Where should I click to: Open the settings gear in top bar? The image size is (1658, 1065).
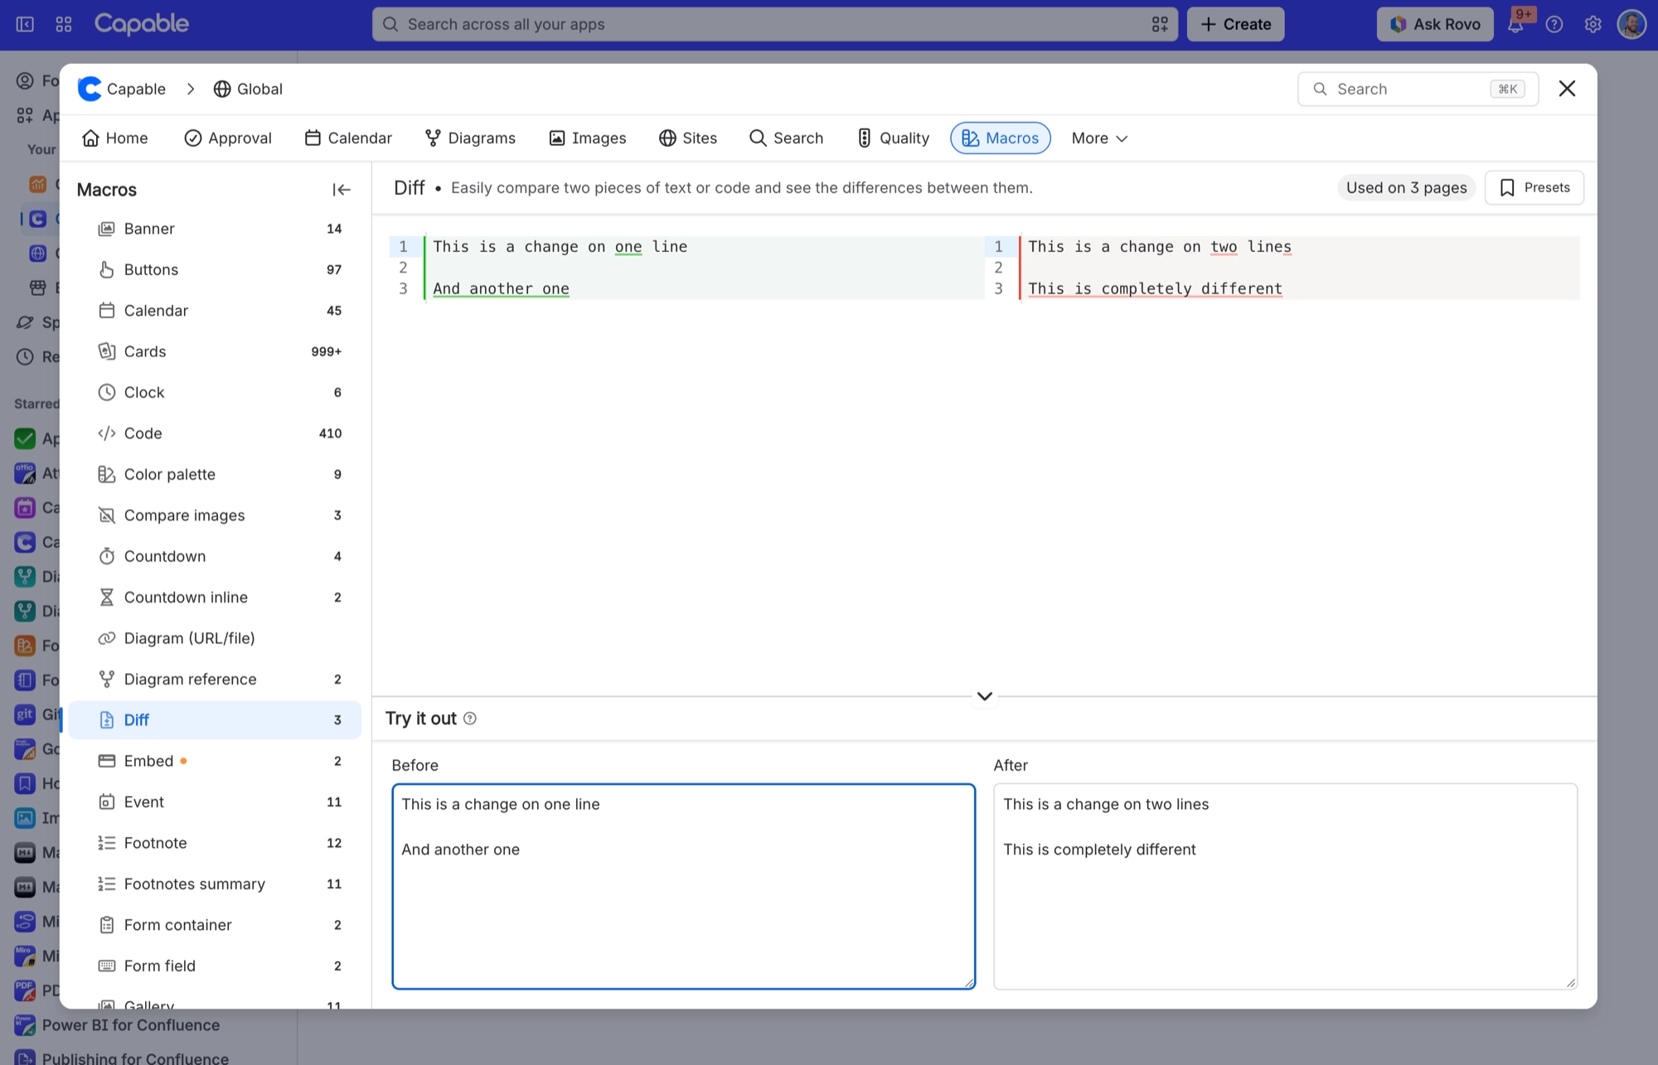tap(1593, 24)
